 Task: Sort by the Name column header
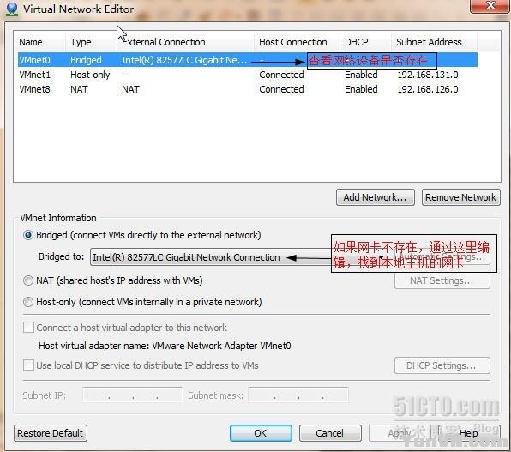[x=39, y=42]
